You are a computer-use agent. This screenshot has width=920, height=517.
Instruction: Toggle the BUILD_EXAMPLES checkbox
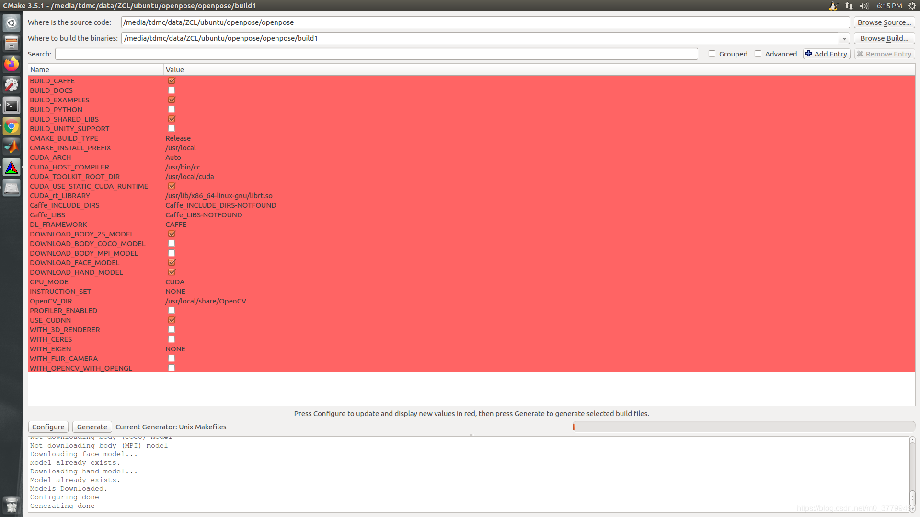pyautogui.click(x=172, y=100)
